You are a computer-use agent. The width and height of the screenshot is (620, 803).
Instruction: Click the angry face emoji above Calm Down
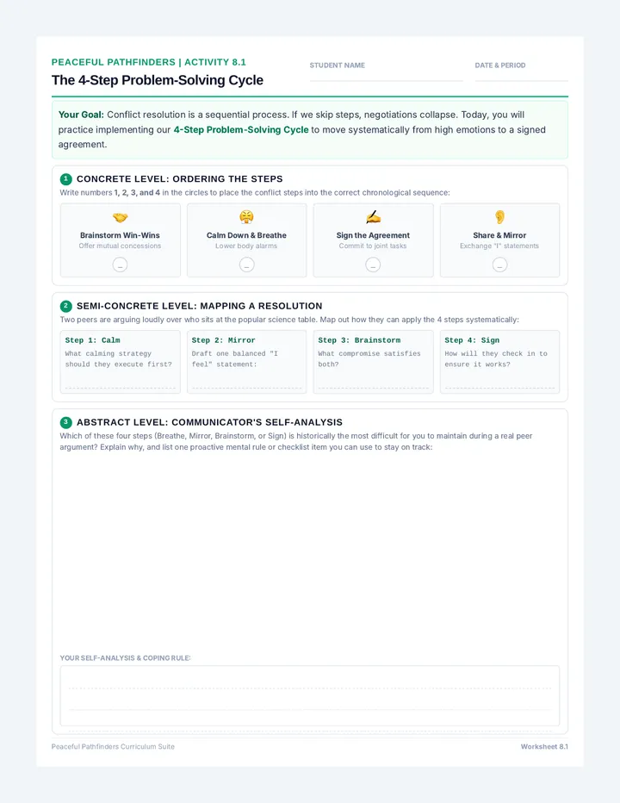[246, 217]
